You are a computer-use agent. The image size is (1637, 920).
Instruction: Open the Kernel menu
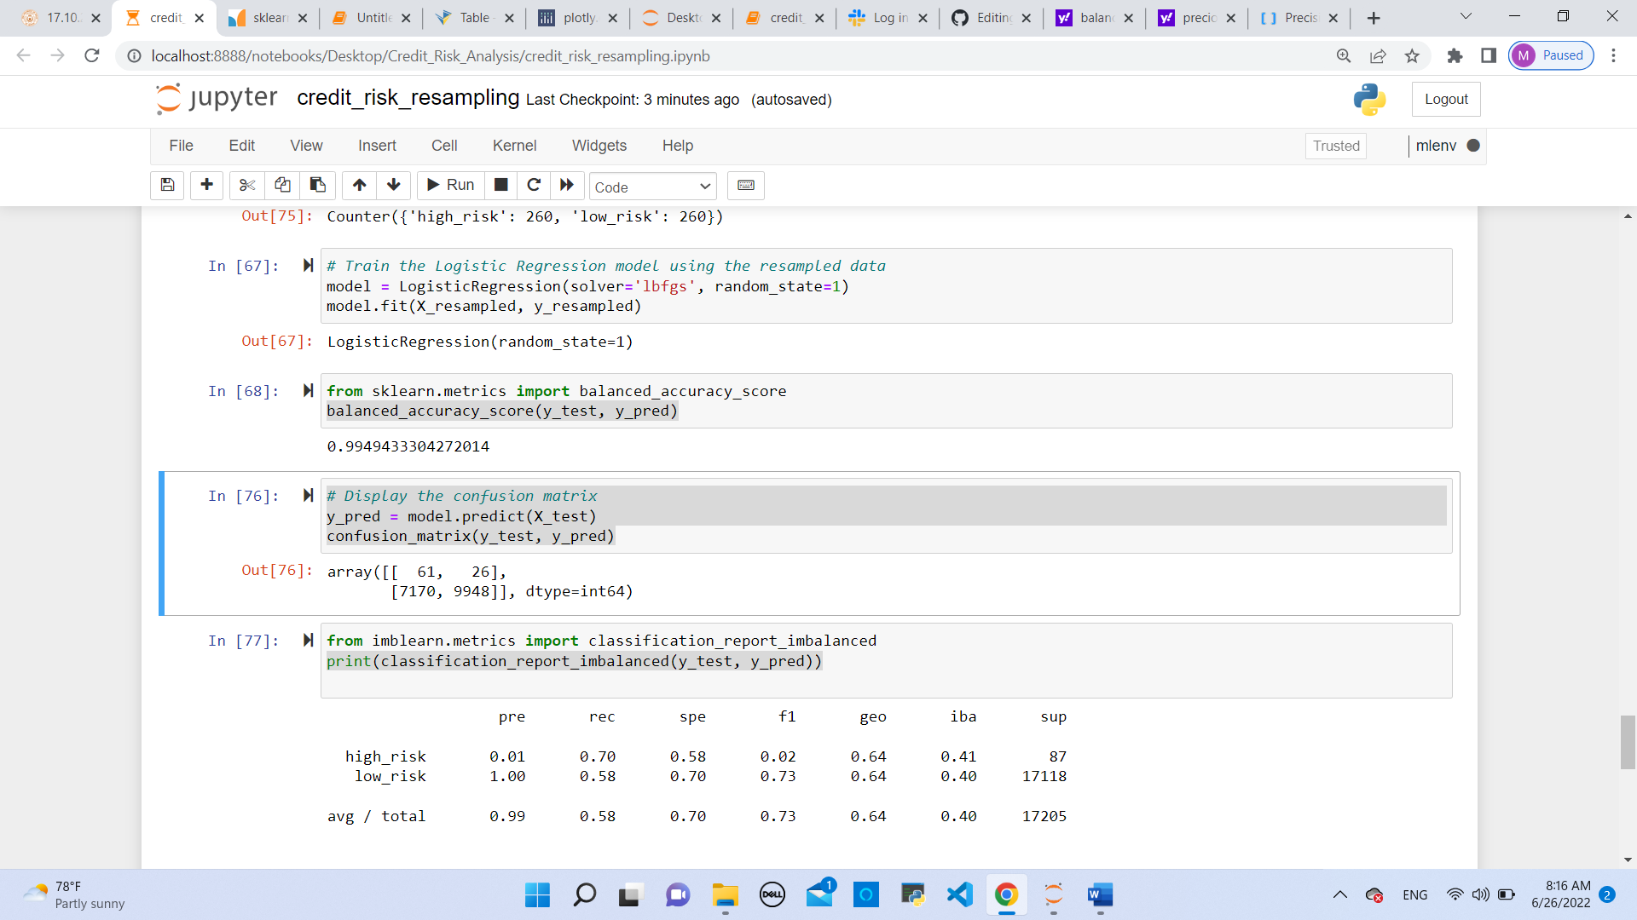(514, 146)
